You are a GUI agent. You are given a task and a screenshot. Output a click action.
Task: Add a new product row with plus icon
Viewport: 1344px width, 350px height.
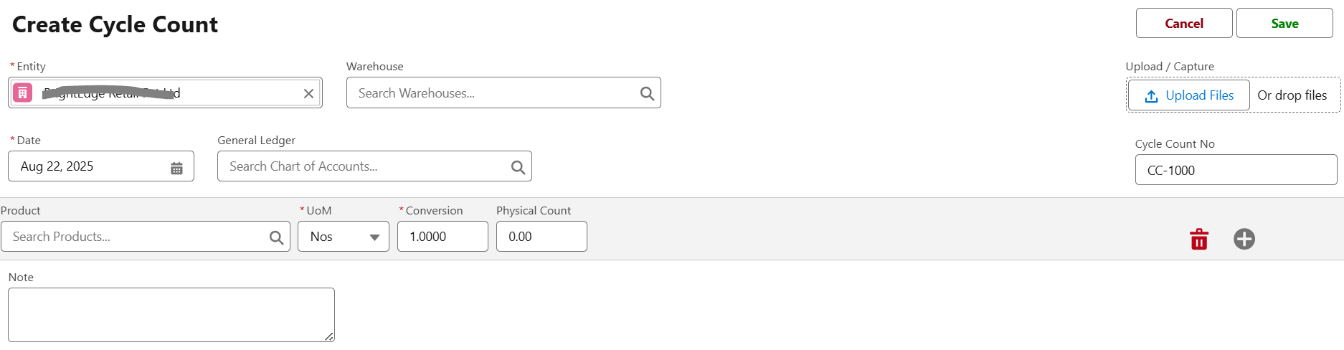(1244, 239)
